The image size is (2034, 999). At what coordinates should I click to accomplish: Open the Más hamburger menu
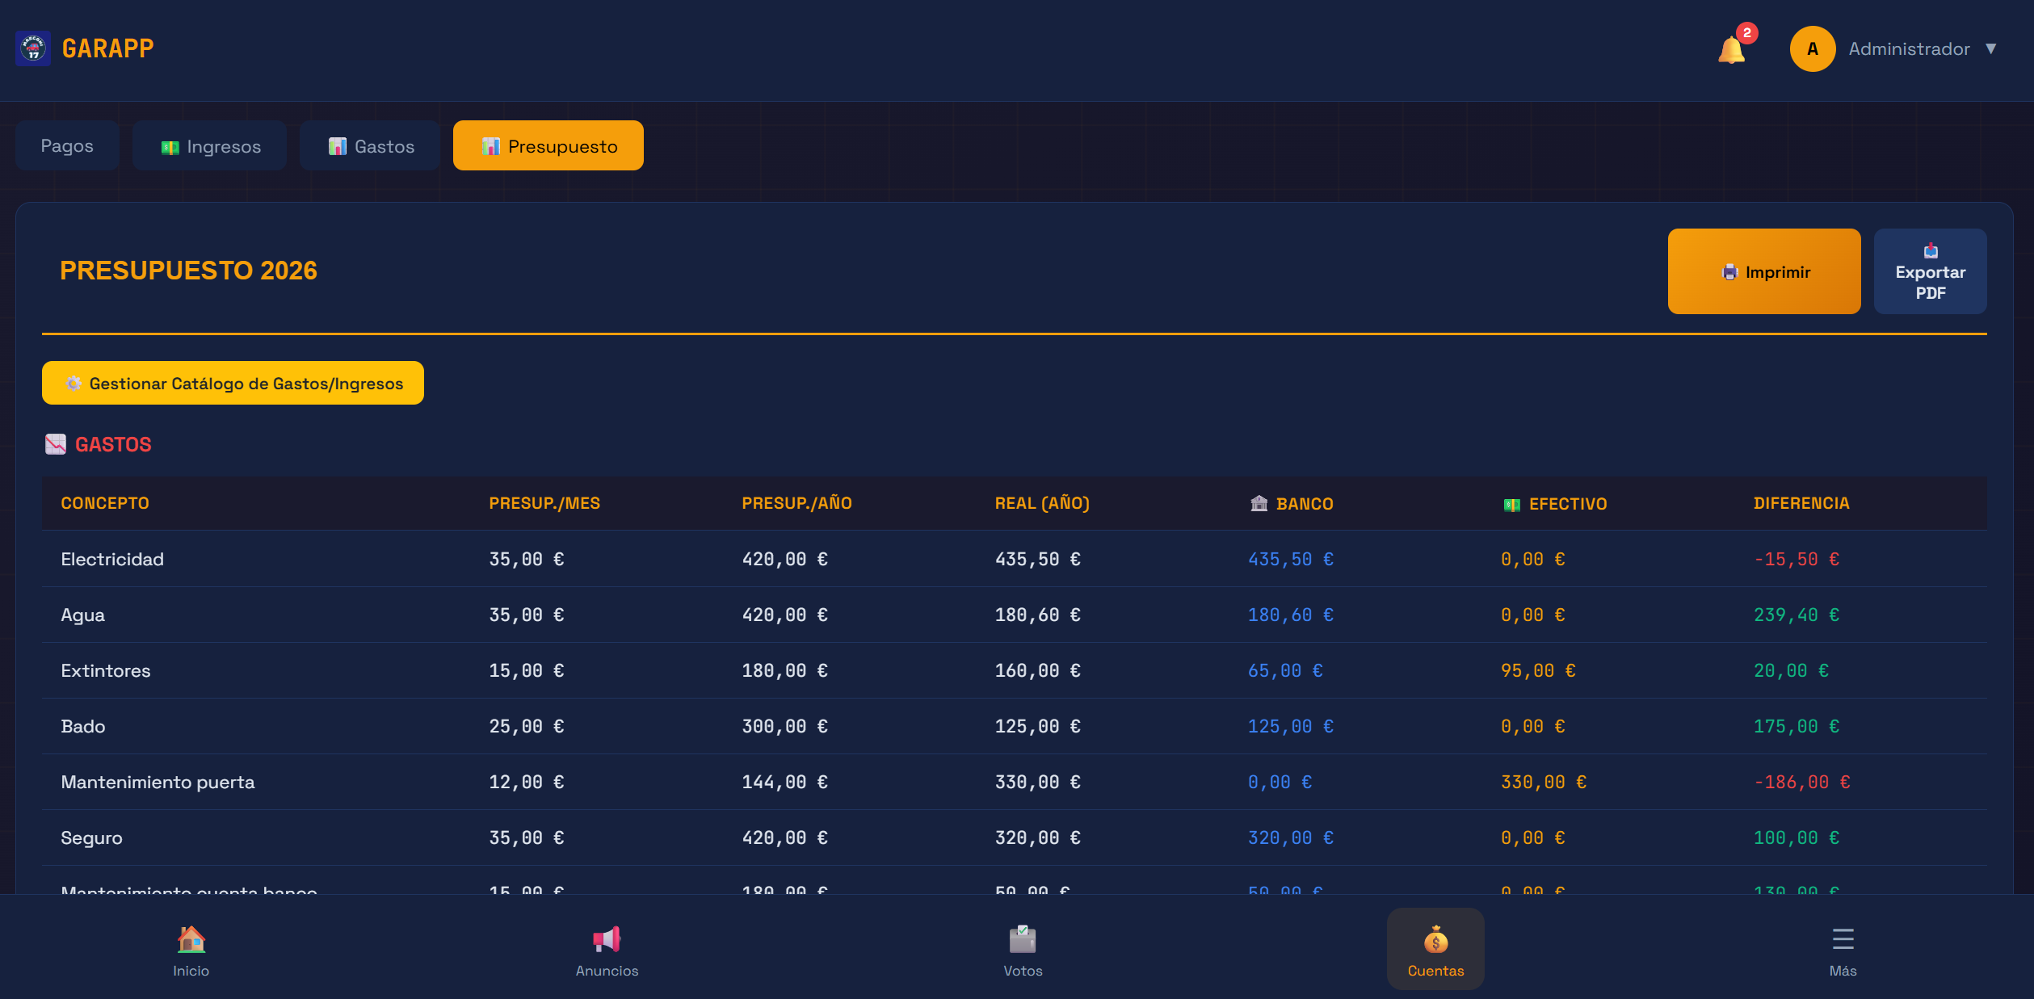[1843, 939]
